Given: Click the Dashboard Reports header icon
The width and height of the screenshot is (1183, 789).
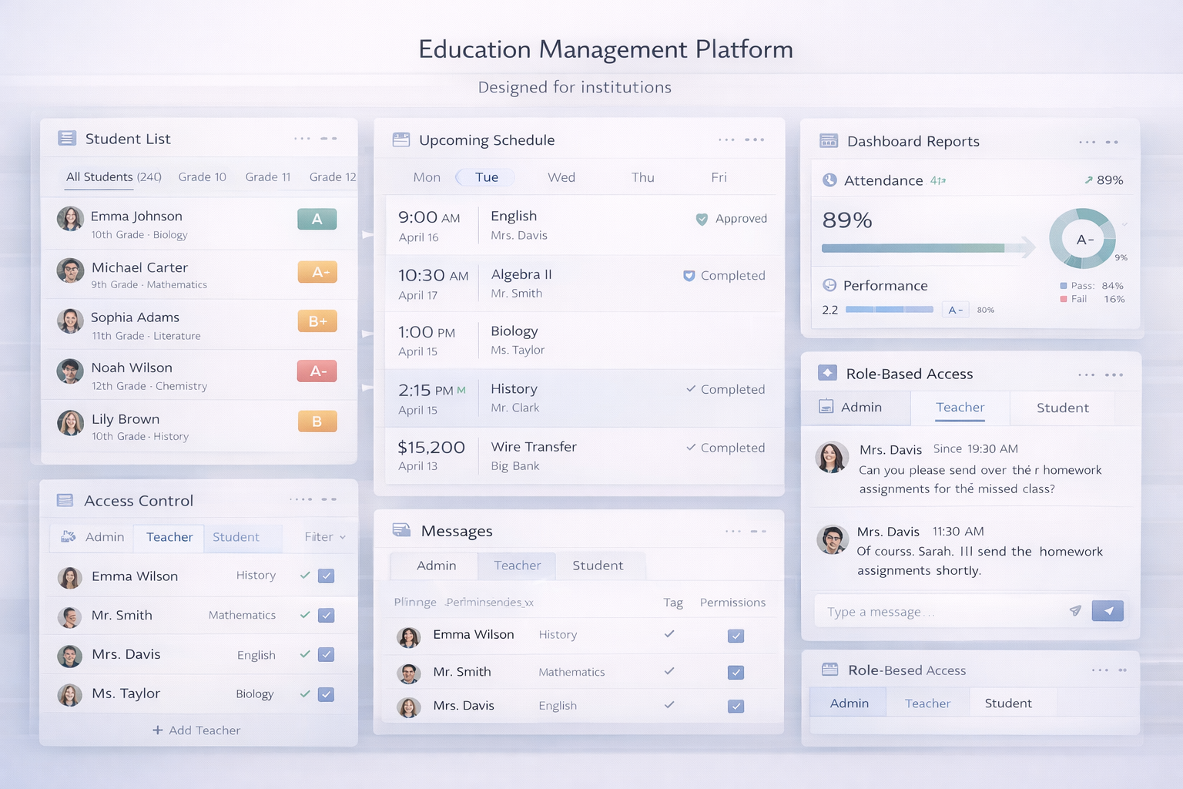Looking at the screenshot, I should 829,141.
